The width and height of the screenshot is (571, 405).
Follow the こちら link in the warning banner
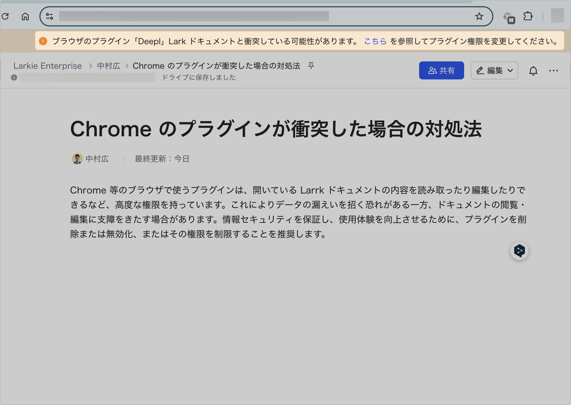tap(375, 41)
